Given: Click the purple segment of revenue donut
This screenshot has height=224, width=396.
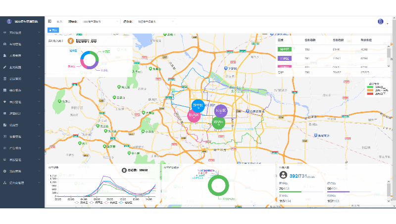Looking at the screenshot, I should point(93,66).
